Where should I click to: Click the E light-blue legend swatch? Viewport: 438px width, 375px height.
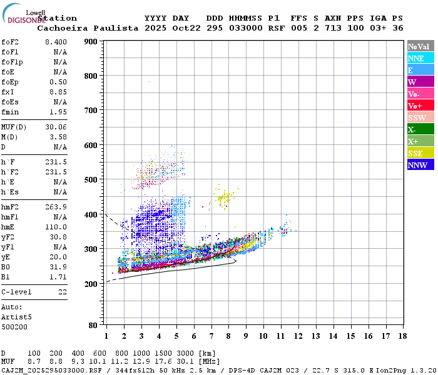(420, 70)
